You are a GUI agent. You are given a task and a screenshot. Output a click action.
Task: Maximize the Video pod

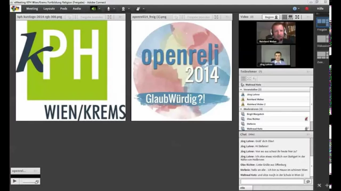coord(297,17)
